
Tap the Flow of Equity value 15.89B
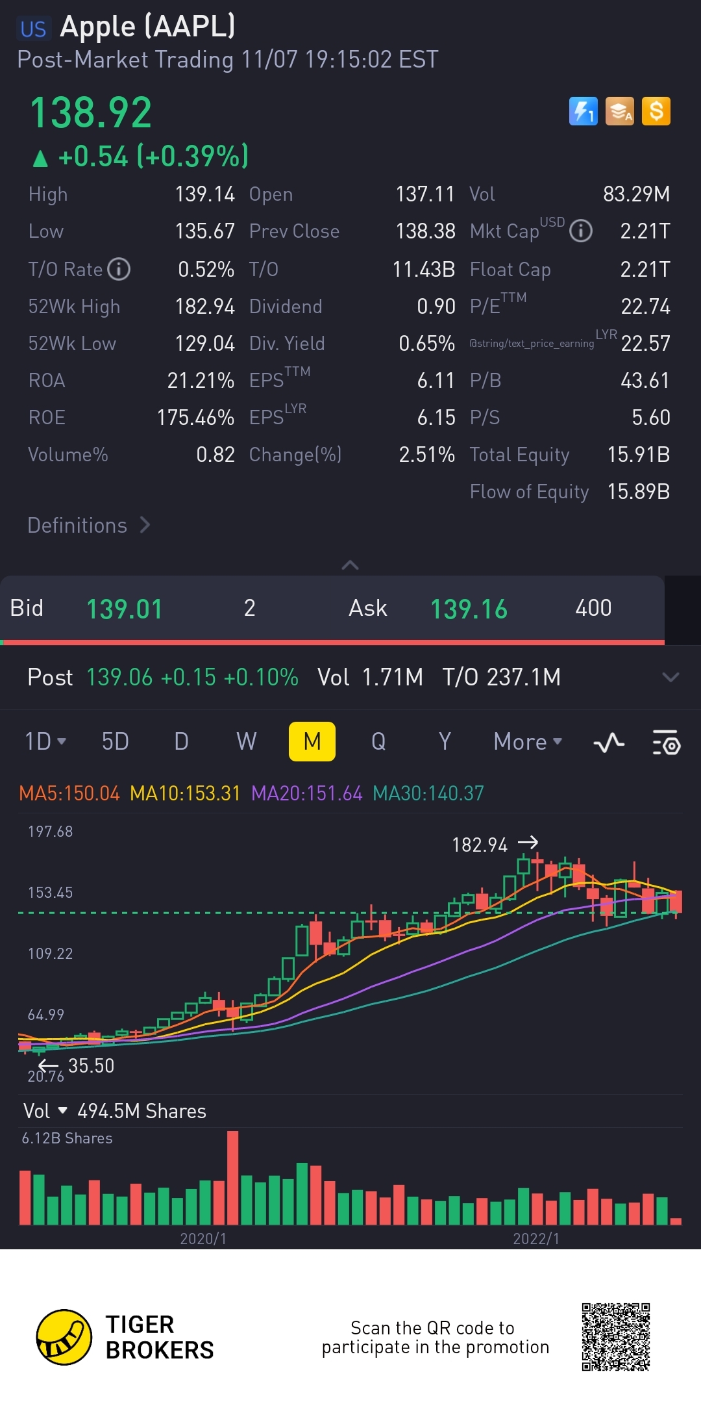638,491
